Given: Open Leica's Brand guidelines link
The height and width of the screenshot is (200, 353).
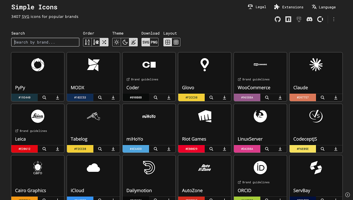Looking at the screenshot, I should [31, 131].
